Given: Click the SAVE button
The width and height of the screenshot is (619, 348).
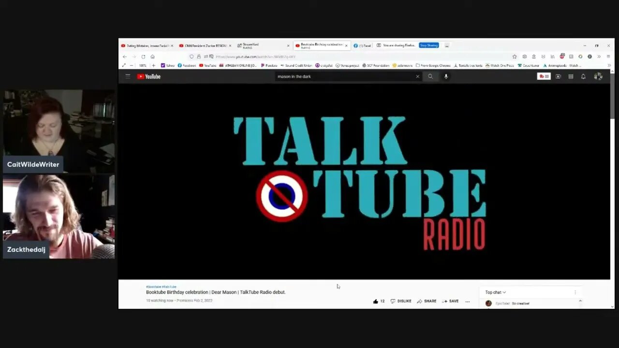Looking at the screenshot, I should 450,301.
